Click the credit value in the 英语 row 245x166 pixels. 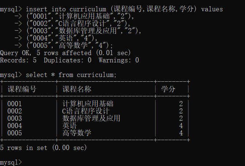pos(181,126)
